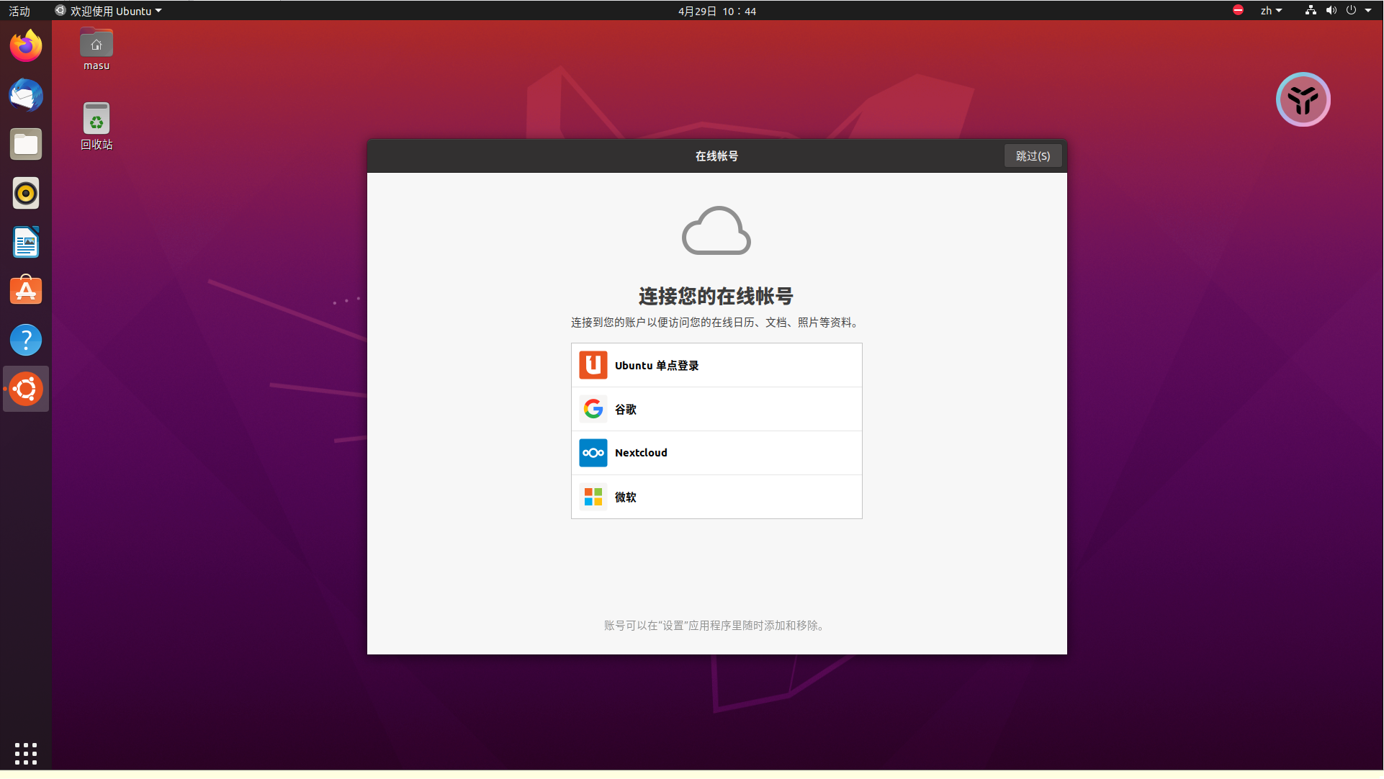Launch Thunderbird mail client
This screenshot has width=1384, height=779.
[x=26, y=95]
